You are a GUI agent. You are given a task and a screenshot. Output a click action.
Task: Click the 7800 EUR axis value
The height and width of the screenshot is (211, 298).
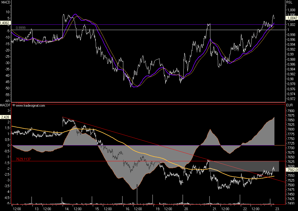point(291,129)
